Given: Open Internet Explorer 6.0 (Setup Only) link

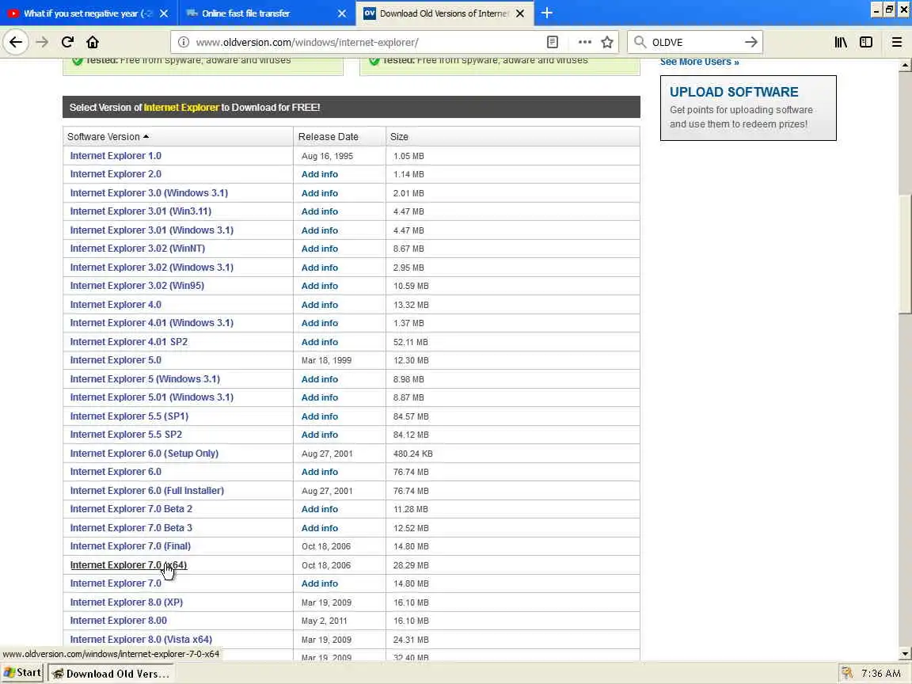Looking at the screenshot, I should 144,453.
